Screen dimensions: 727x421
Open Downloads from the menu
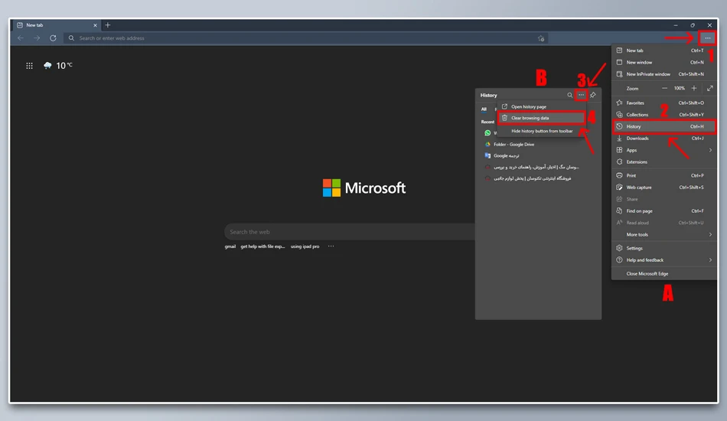tap(664, 139)
